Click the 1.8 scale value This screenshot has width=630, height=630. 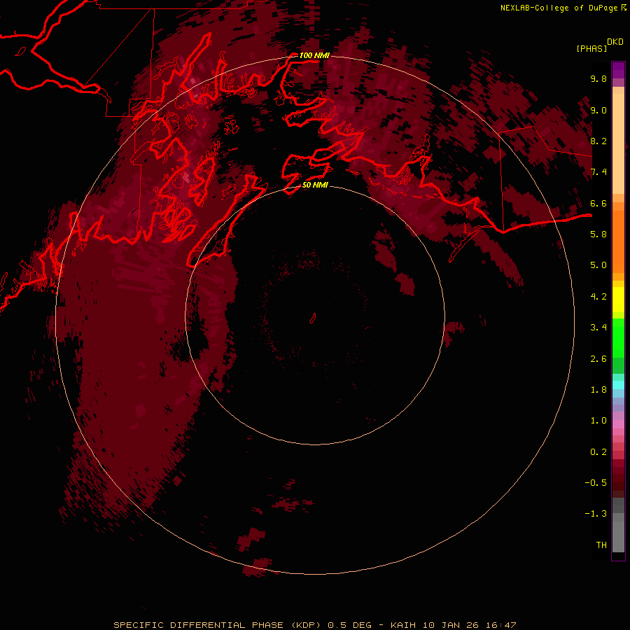coord(598,390)
